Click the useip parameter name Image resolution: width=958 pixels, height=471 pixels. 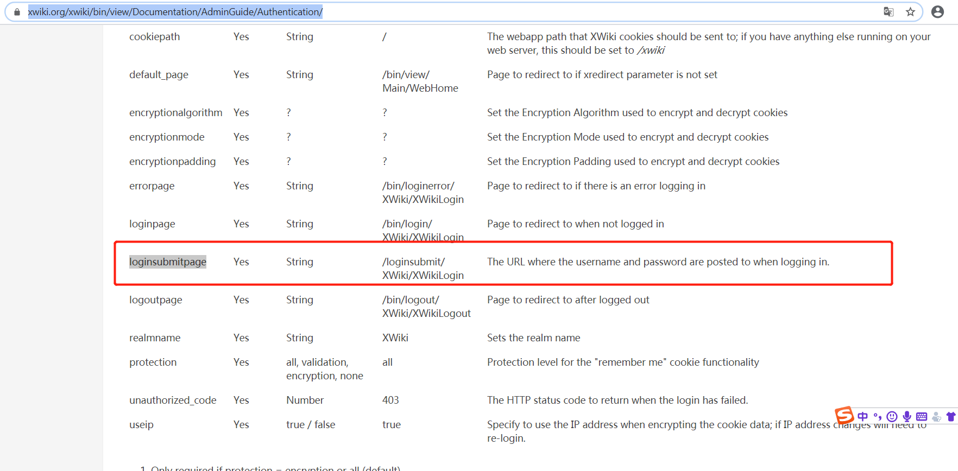pyautogui.click(x=141, y=424)
